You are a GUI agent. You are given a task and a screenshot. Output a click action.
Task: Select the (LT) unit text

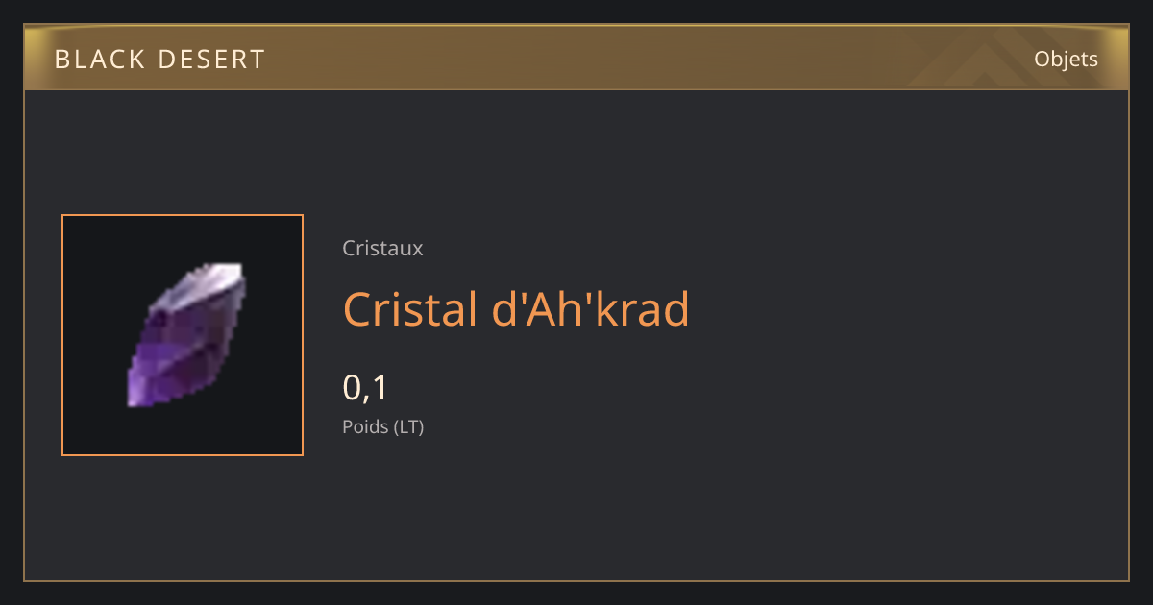pyautogui.click(x=409, y=426)
